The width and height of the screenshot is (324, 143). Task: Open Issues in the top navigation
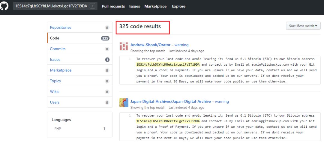pyautogui.click(x=134, y=6)
